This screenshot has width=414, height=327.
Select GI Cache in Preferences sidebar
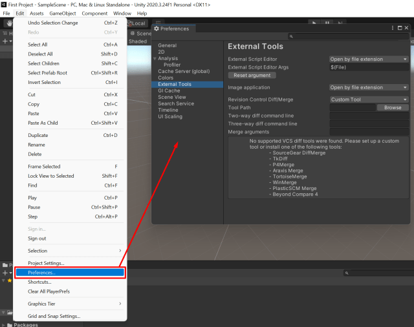(x=169, y=90)
